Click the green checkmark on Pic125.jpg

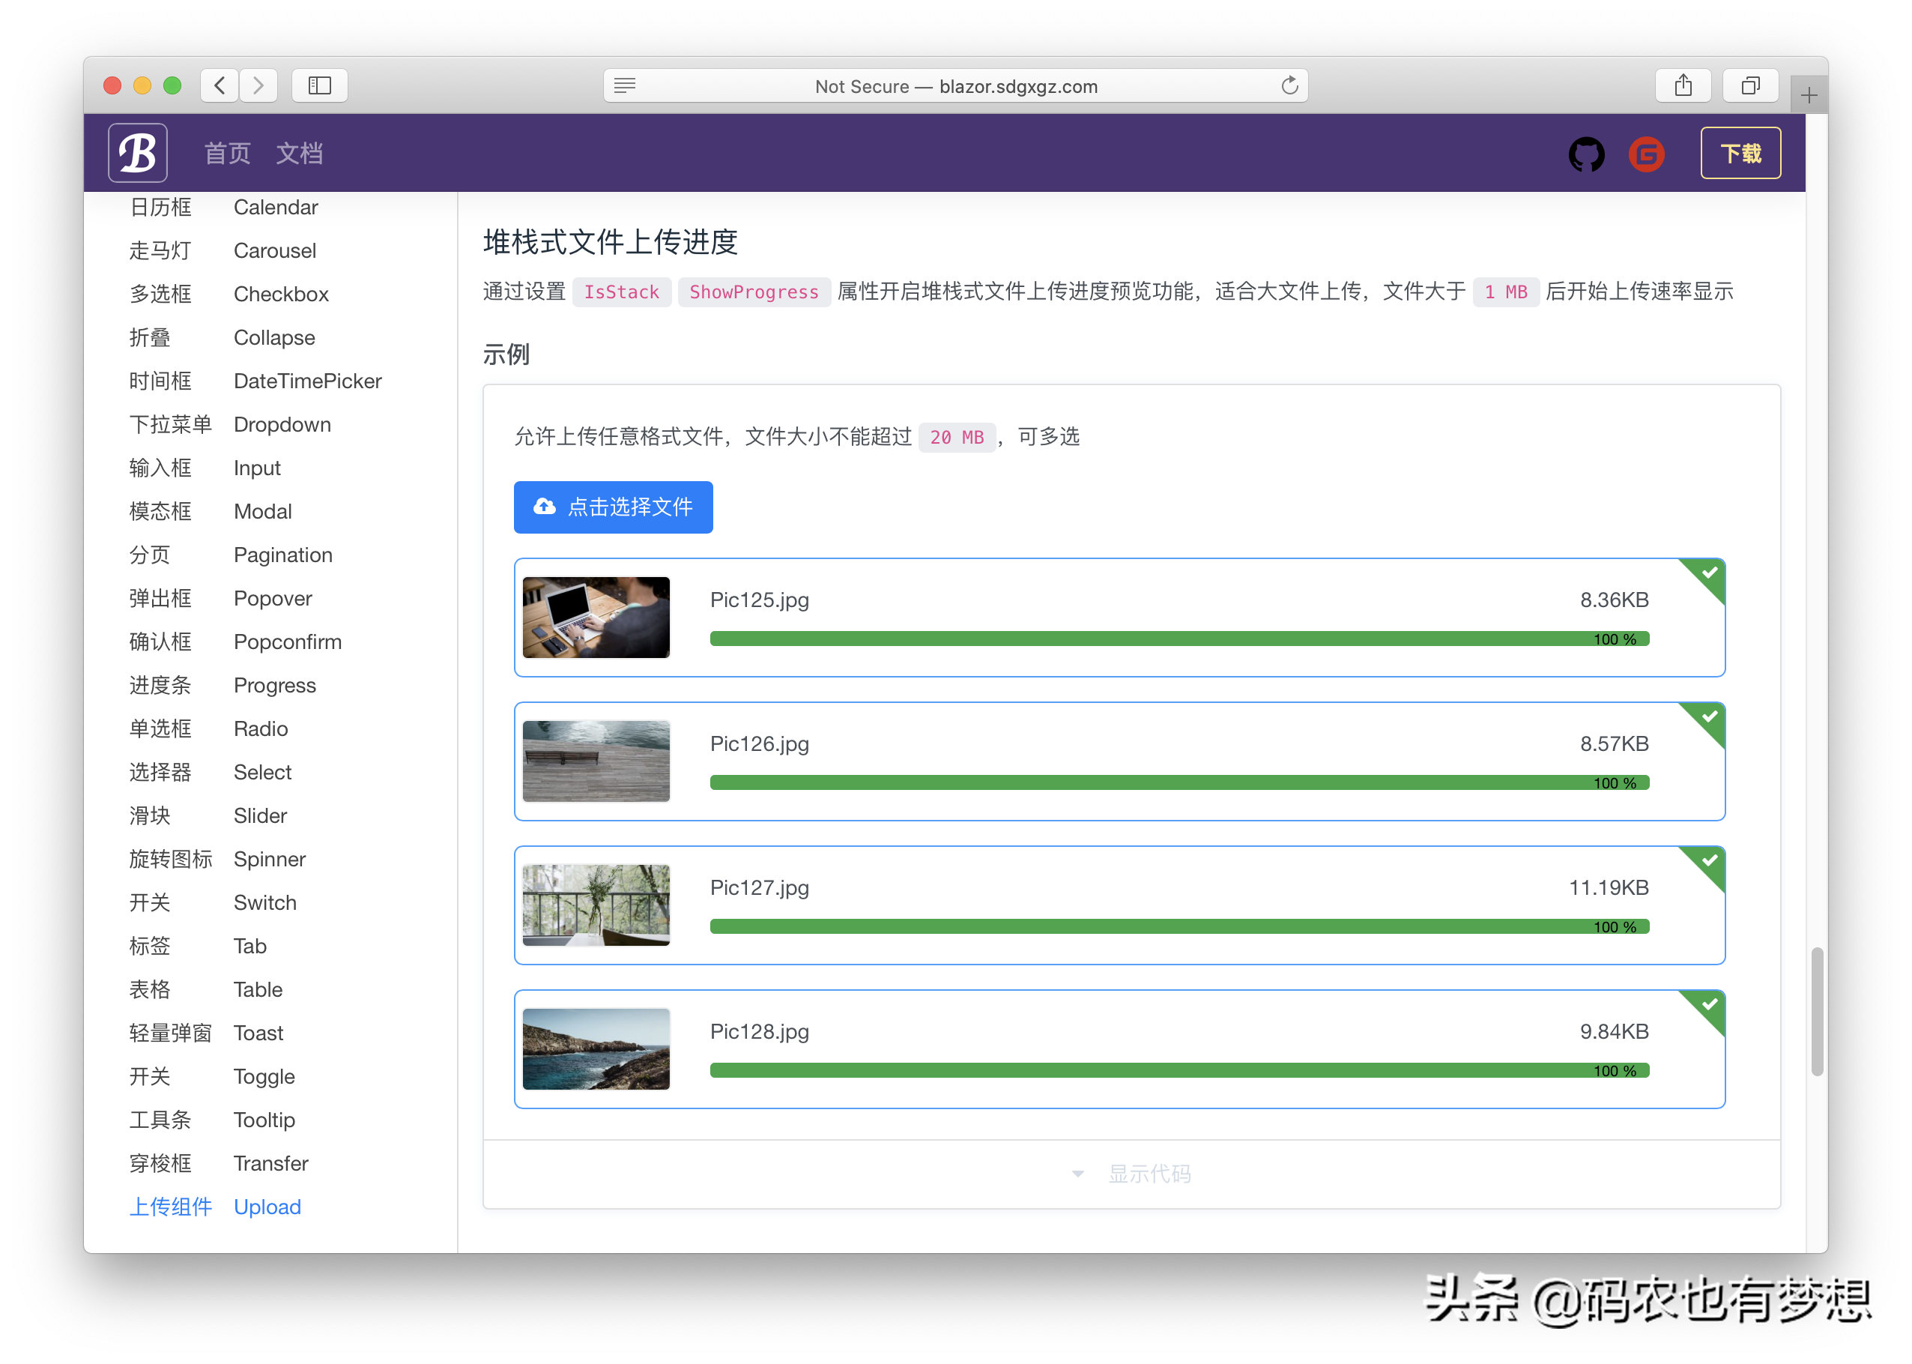pos(1709,573)
